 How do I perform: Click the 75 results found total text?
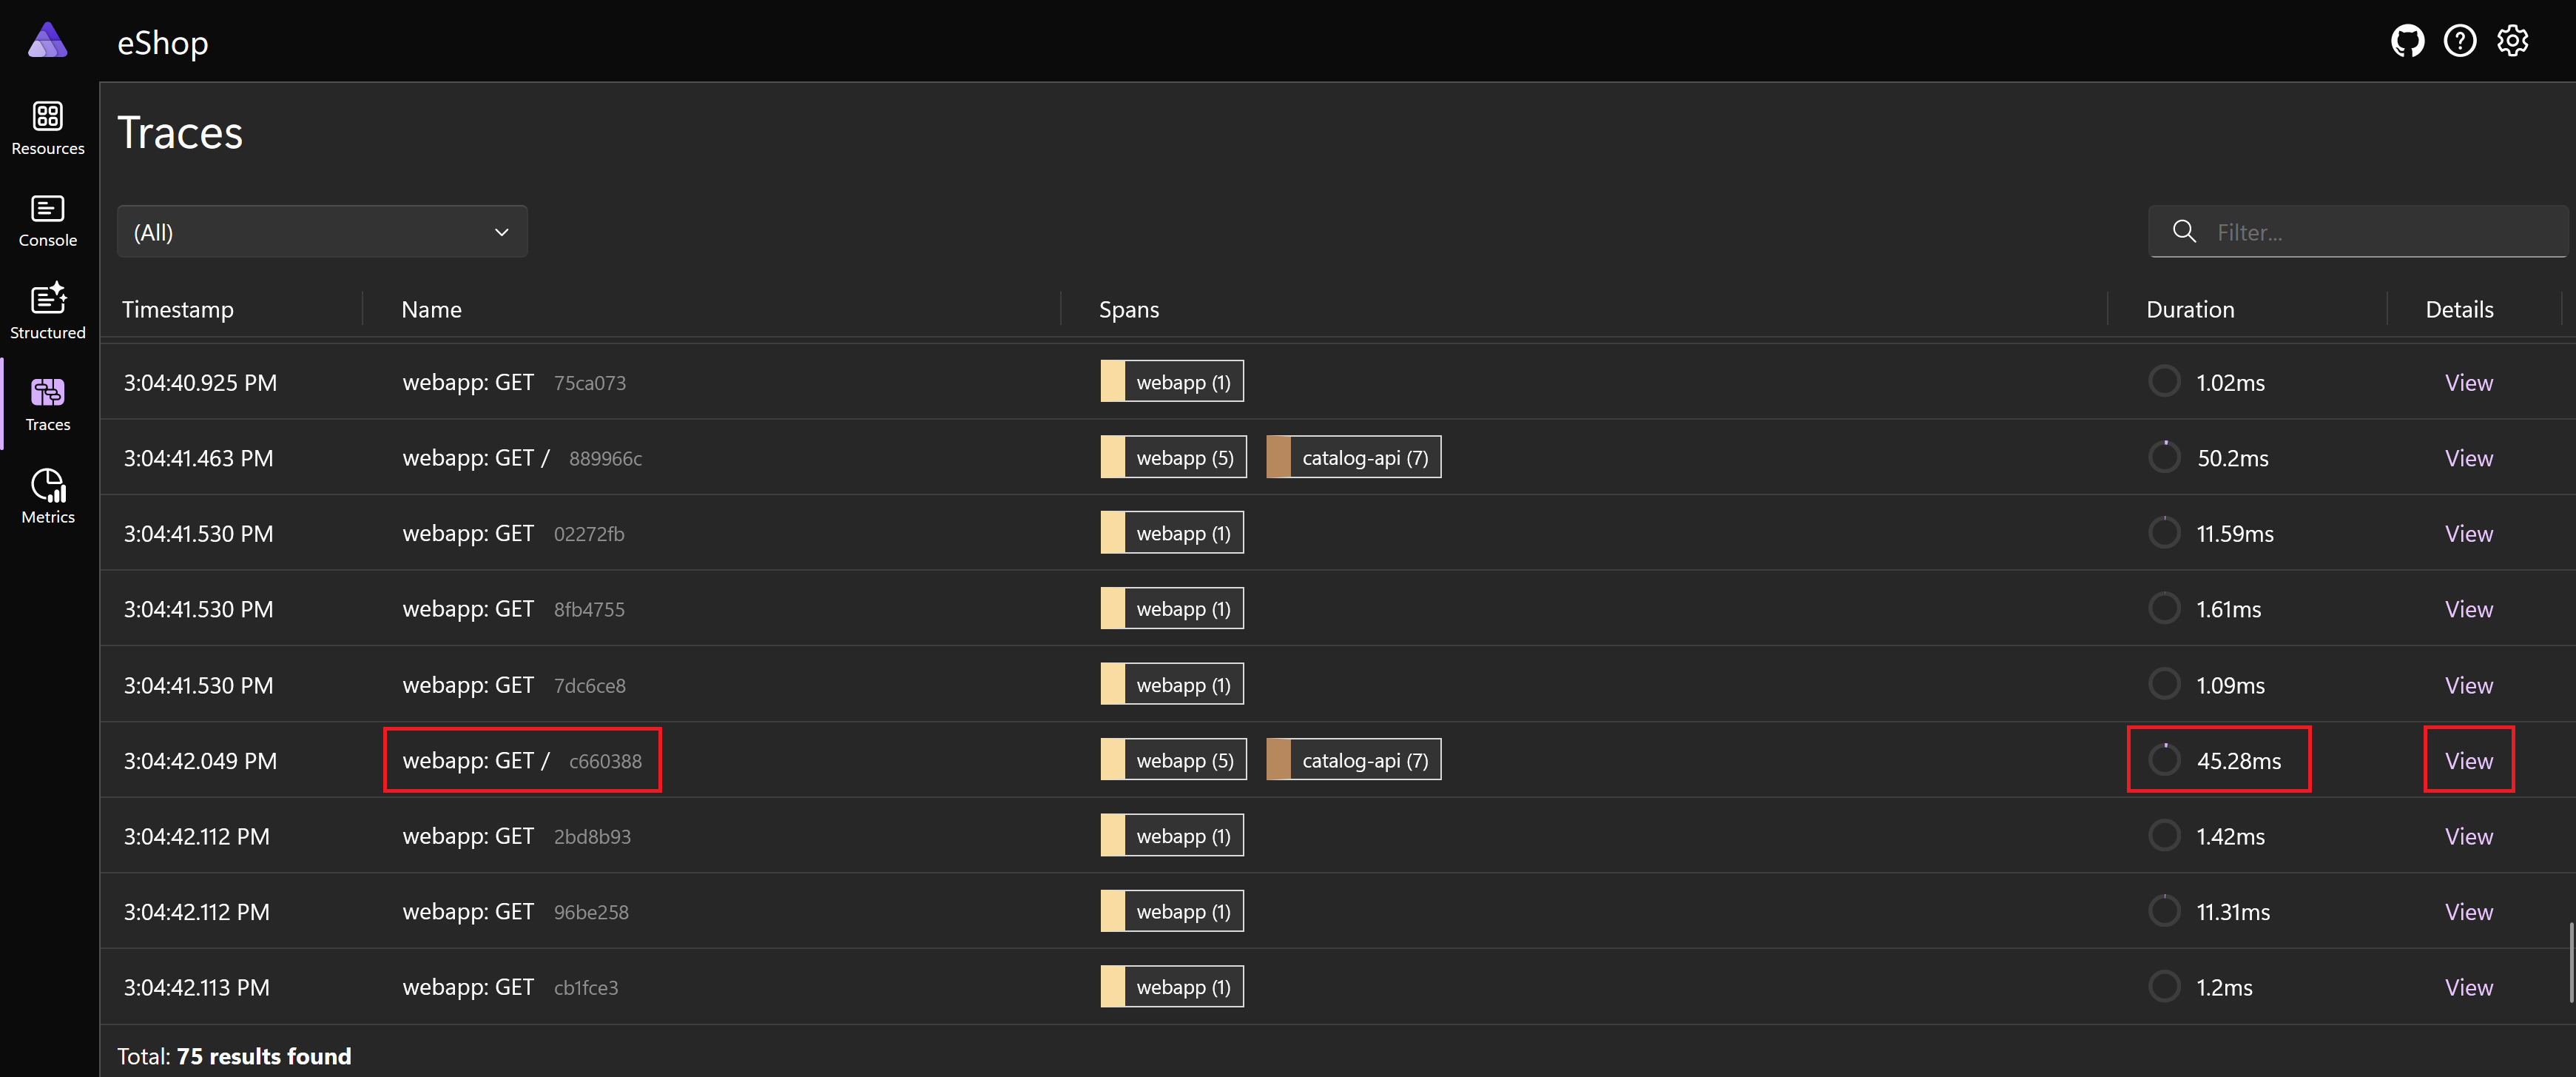pos(264,1056)
